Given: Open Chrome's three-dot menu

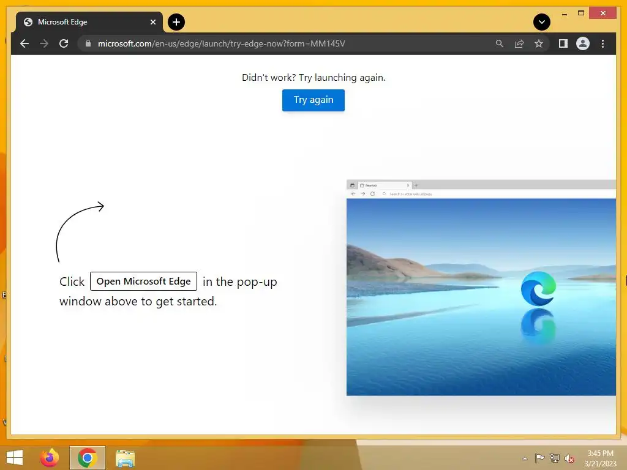Looking at the screenshot, I should (603, 43).
